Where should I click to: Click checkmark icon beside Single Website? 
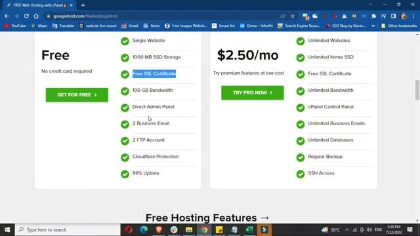pyautogui.click(x=125, y=41)
